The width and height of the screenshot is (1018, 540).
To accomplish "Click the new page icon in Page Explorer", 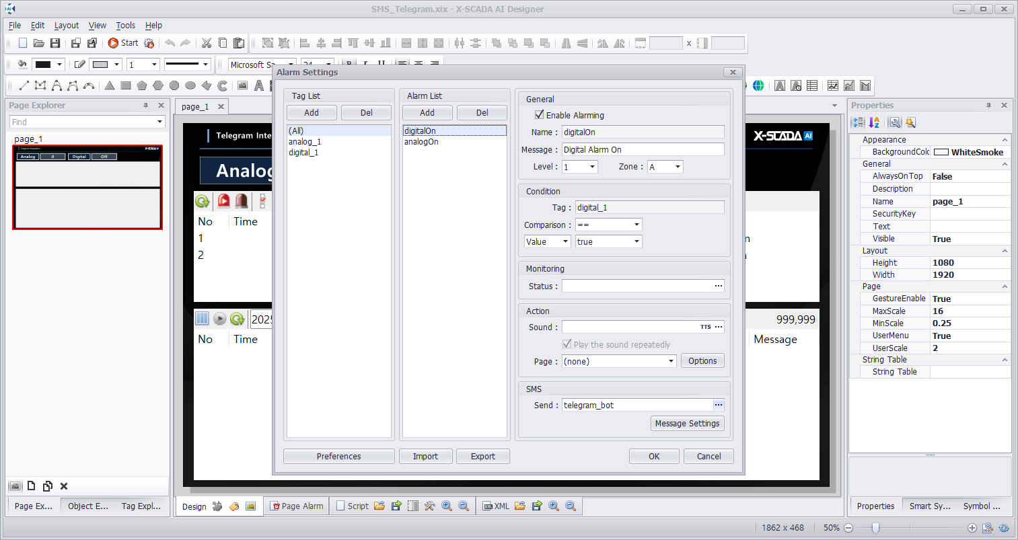I will 31,486.
